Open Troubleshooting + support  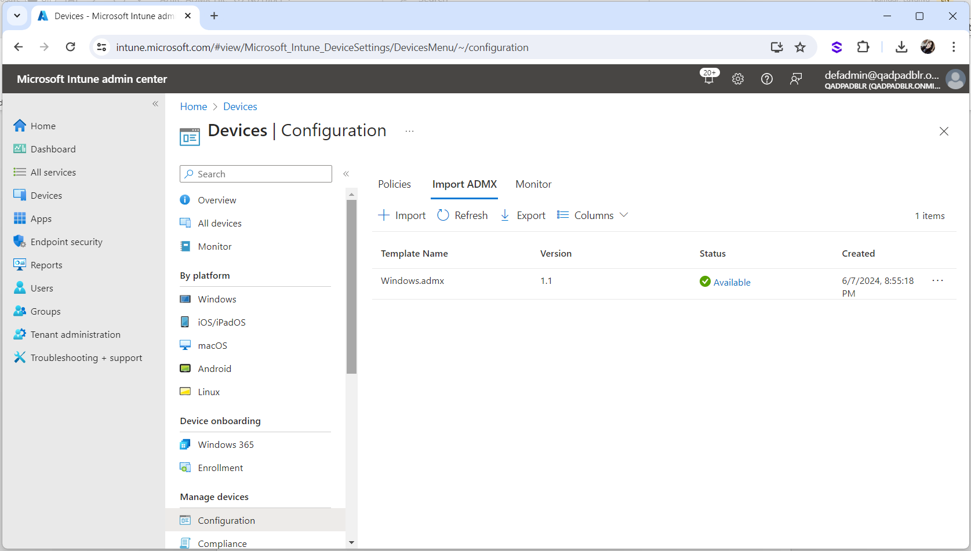point(78,357)
